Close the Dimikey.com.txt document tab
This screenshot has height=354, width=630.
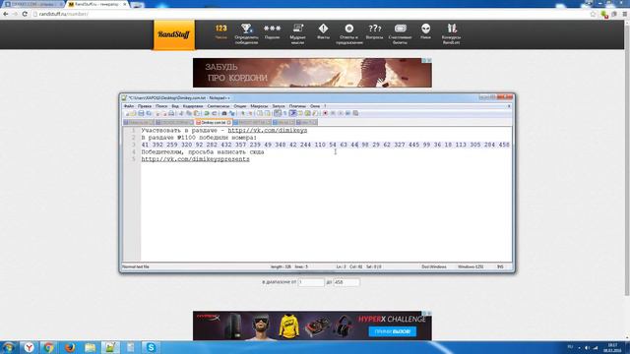click(229, 122)
